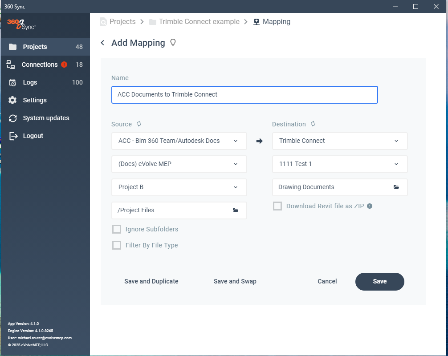The image size is (448, 356).
Task: Click the Mapping breadcrumb text
Action: (276, 22)
